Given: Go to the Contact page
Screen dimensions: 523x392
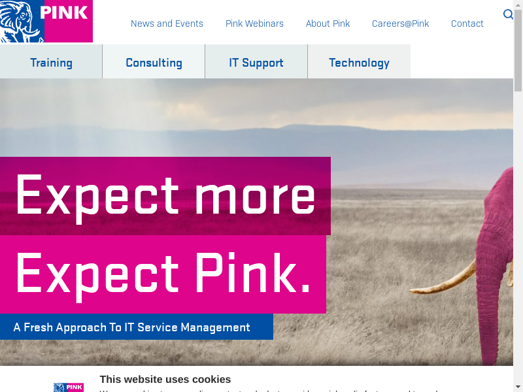Looking at the screenshot, I should [467, 24].
